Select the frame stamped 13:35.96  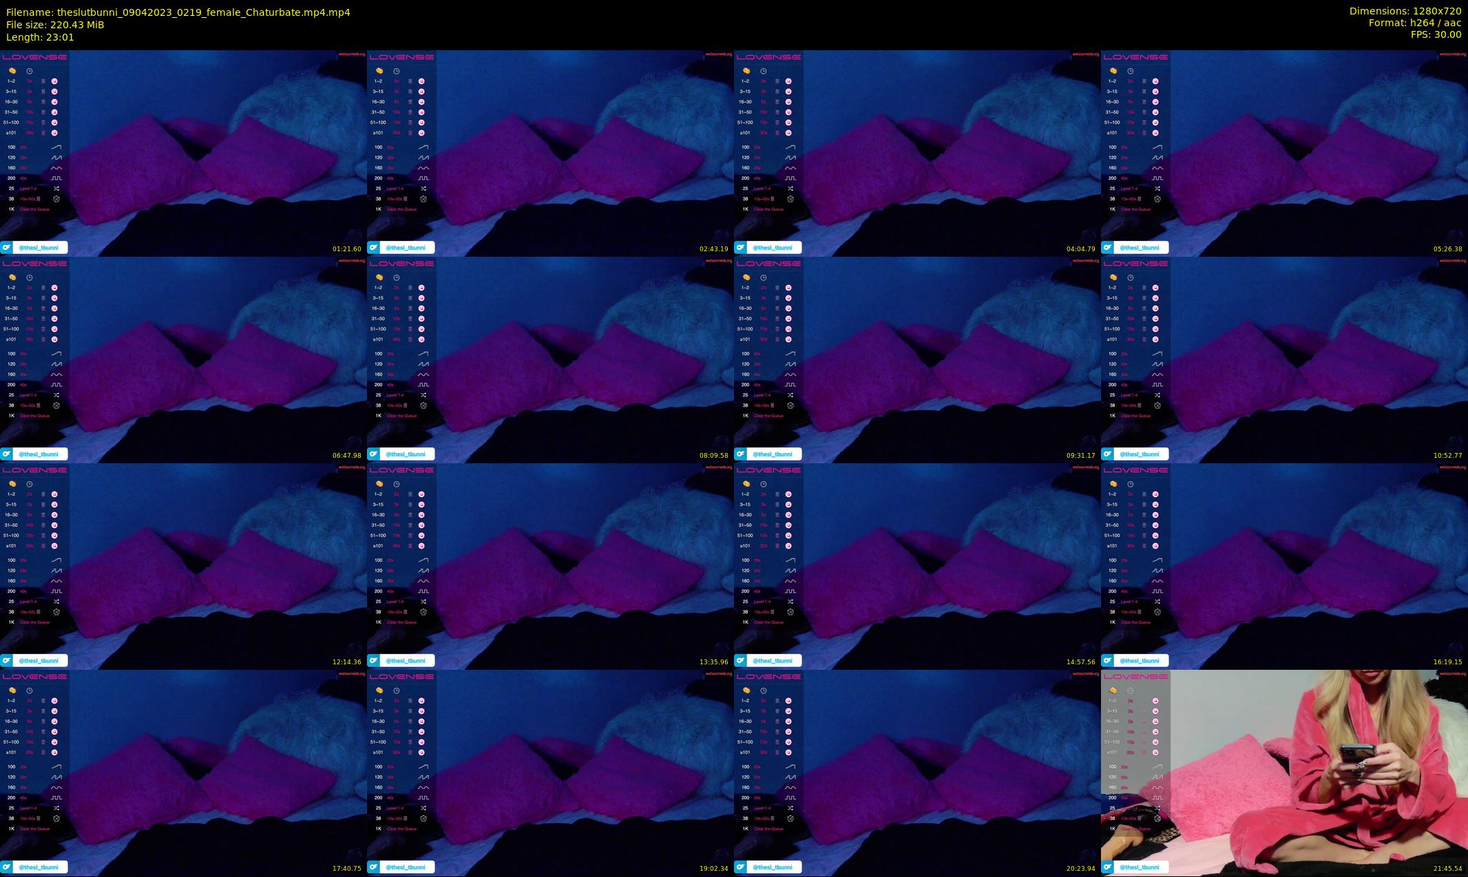pos(550,566)
